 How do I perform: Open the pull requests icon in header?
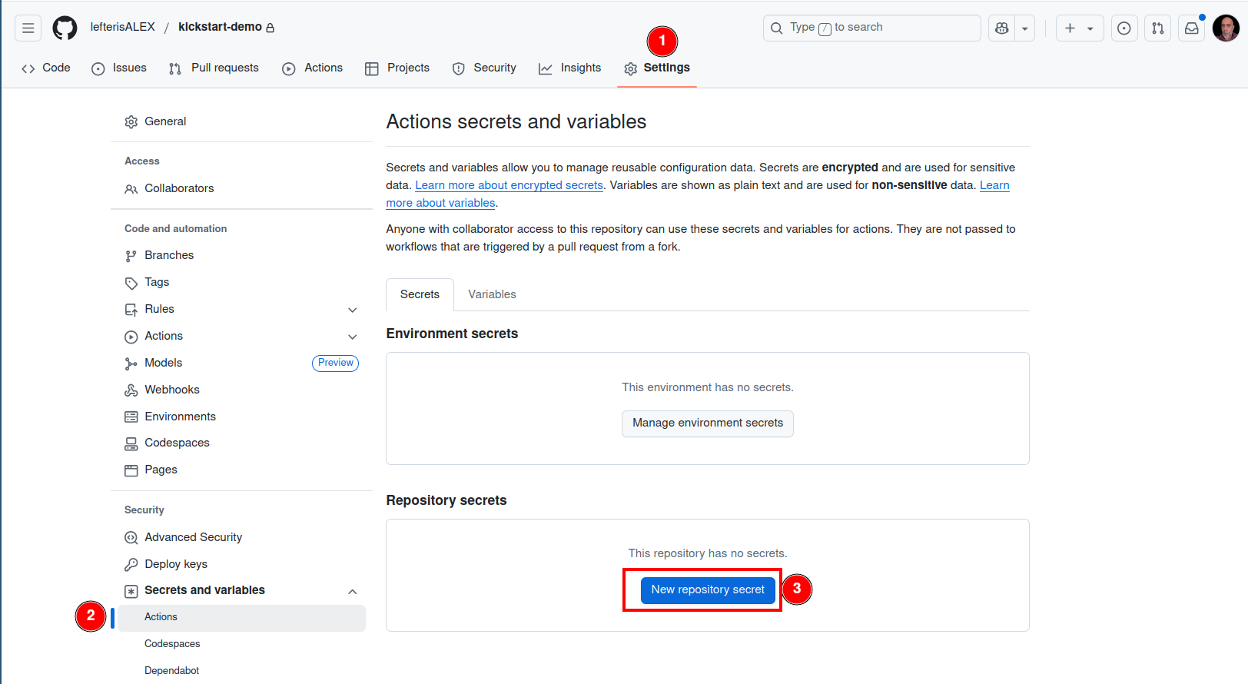point(1158,28)
